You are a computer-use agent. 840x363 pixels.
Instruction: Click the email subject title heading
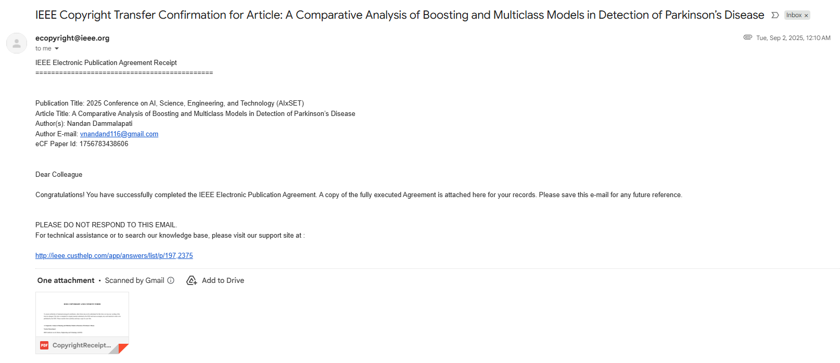(400, 15)
